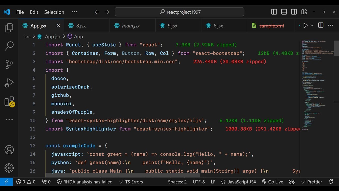Click src in the breadcrumb
Image resolution: width=339 pixels, height=191 pixels.
(x=28, y=37)
